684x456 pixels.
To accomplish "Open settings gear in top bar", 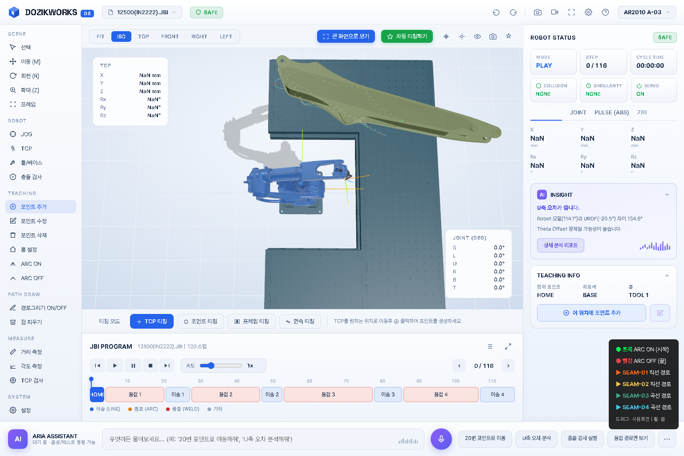I will (x=588, y=12).
